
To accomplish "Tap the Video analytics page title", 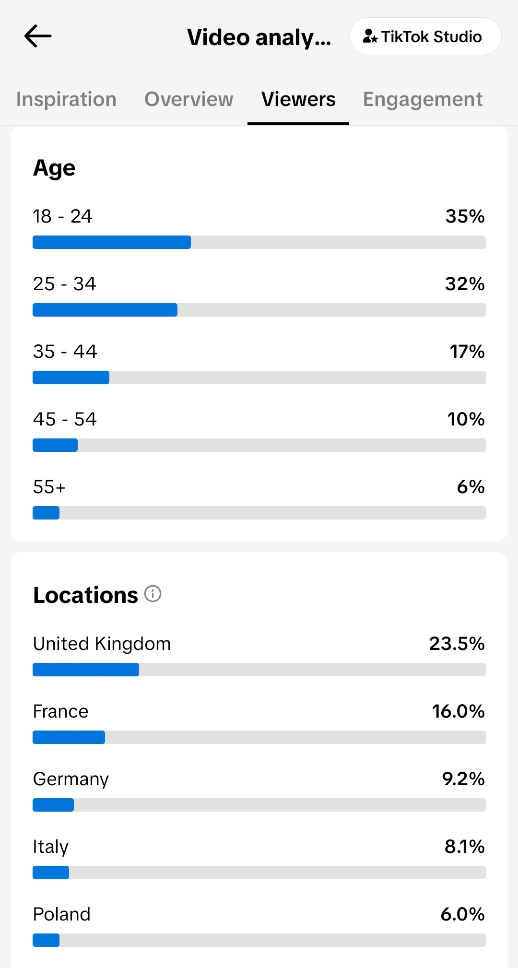I will [x=259, y=37].
